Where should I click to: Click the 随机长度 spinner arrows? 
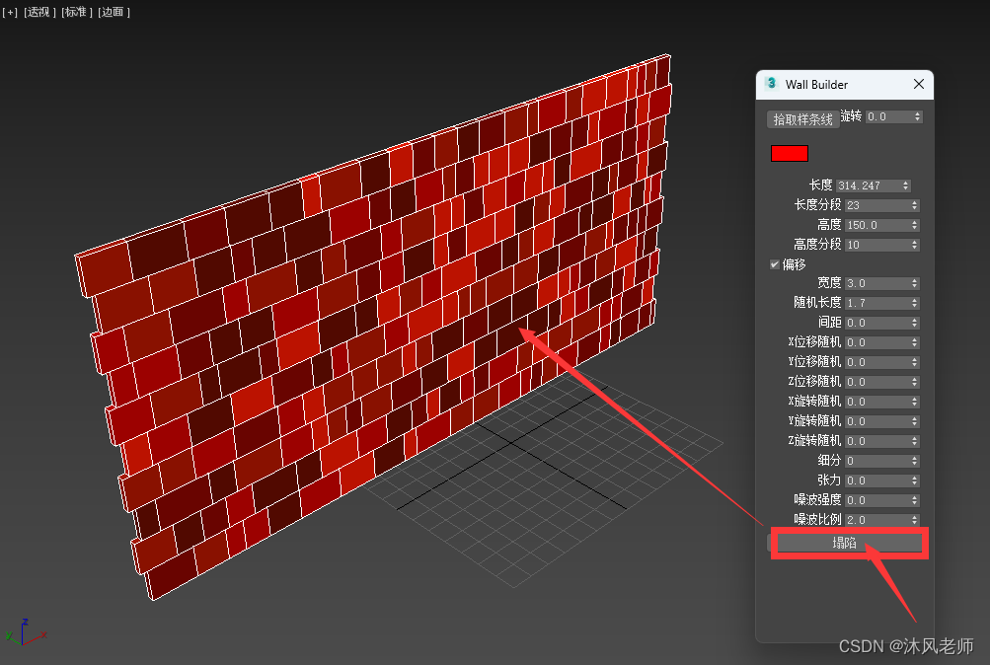click(x=915, y=303)
